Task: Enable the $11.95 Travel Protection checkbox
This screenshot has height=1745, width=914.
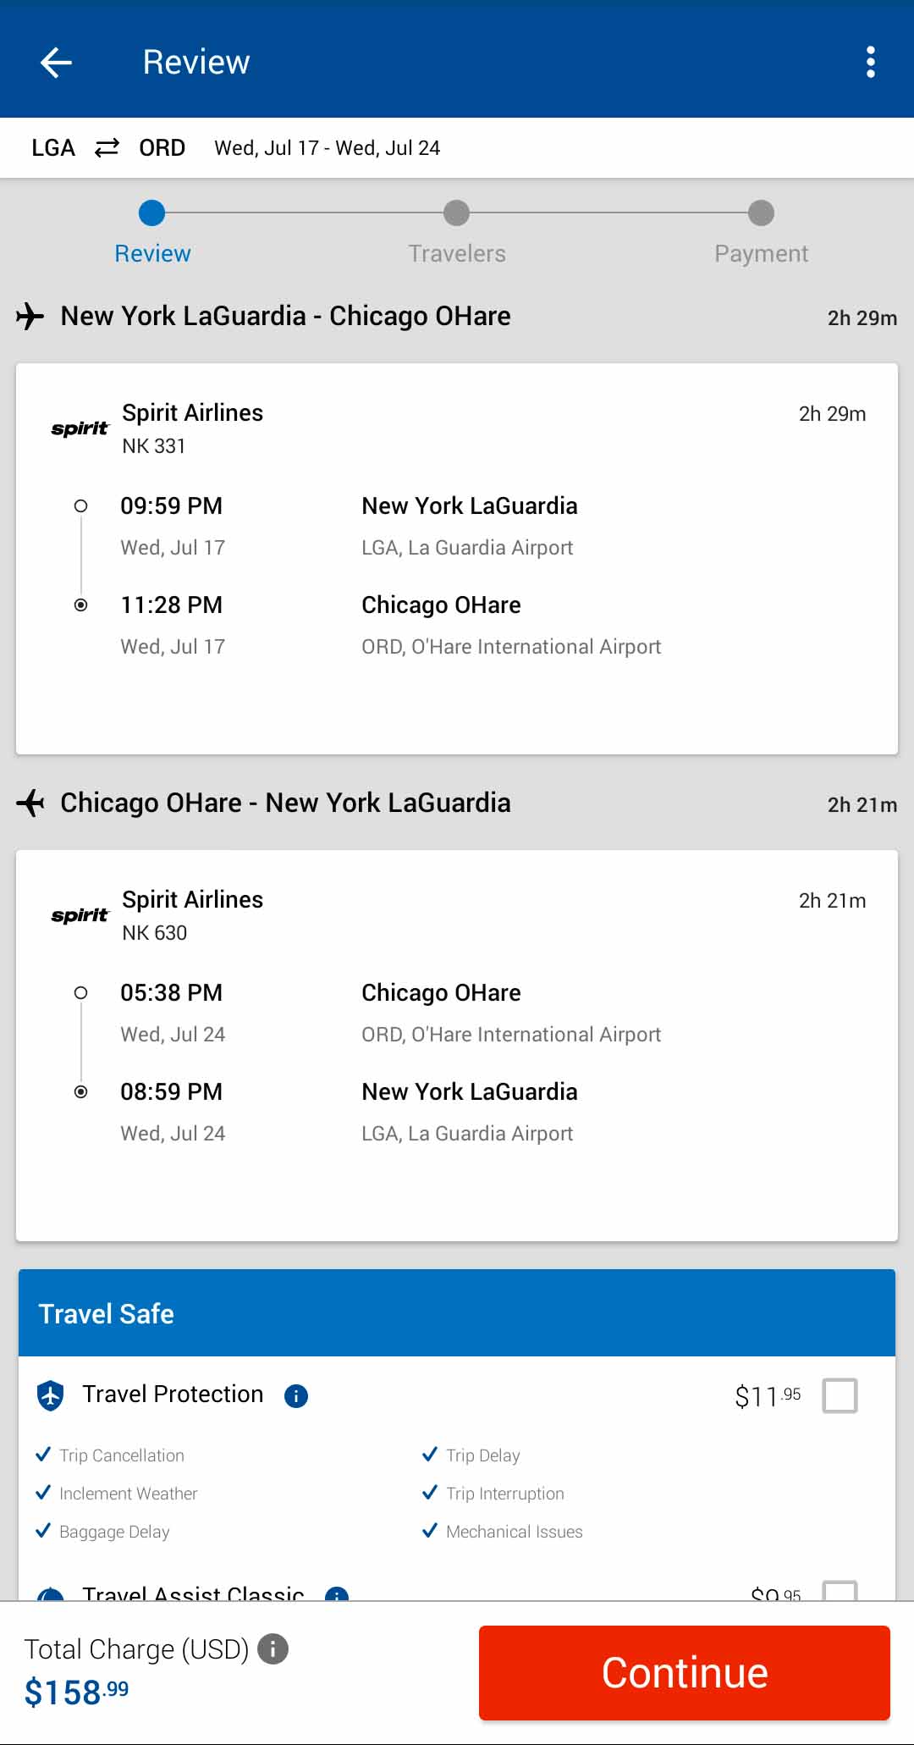Action: (840, 1396)
